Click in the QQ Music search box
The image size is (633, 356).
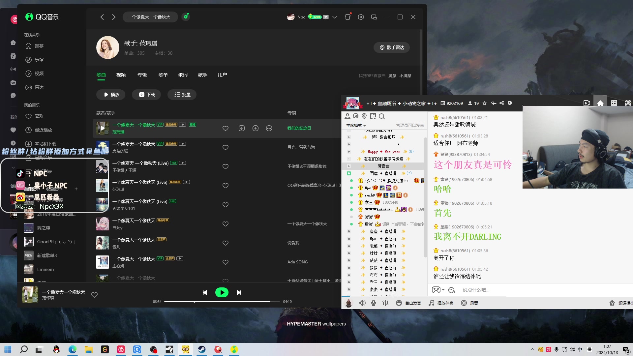[x=150, y=17]
